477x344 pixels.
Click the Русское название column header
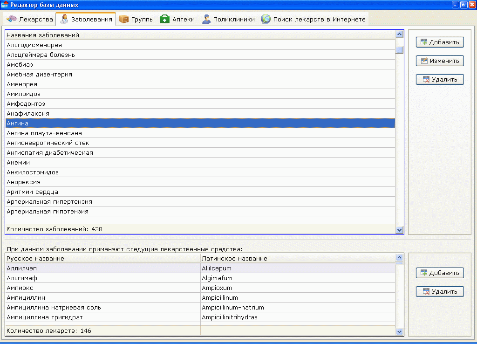click(103, 258)
